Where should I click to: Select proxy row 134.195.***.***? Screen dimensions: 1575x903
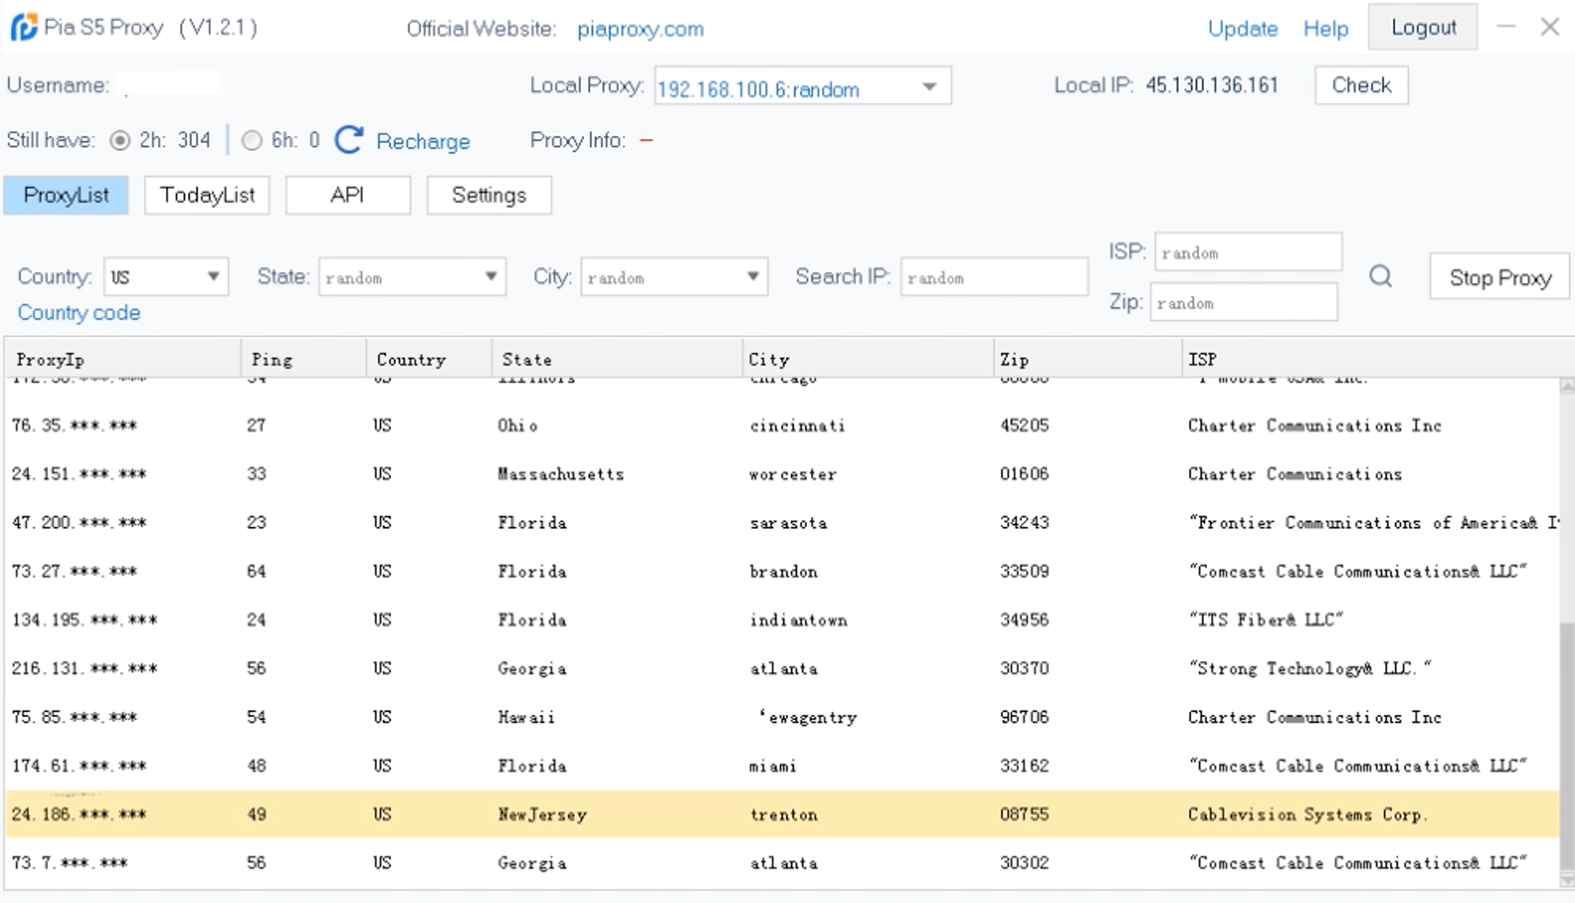[782, 620]
